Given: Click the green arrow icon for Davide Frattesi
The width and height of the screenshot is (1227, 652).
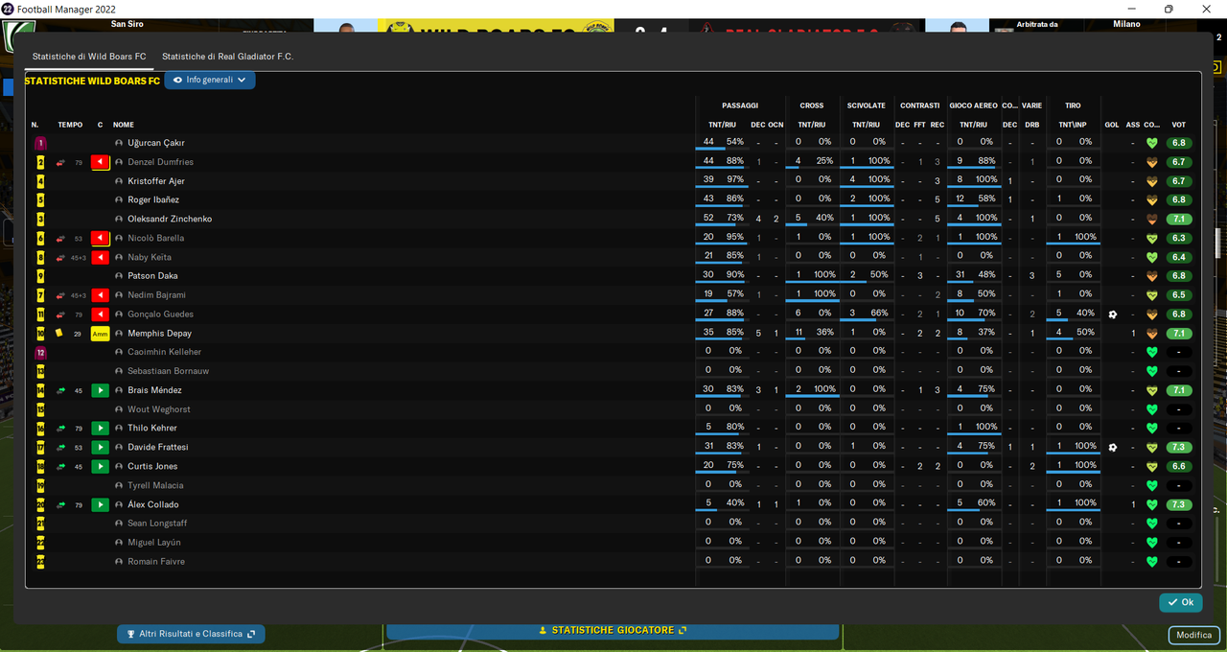Looking at the screenshot, I should [x=100, y=448].
